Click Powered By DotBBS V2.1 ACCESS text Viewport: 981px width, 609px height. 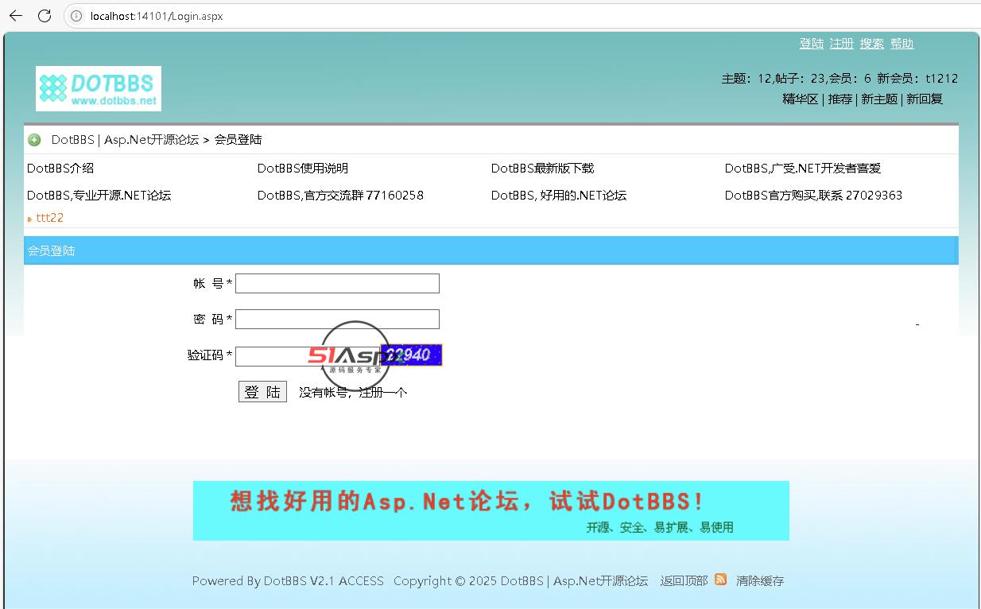pyautogui.click(x=288, y=581)
